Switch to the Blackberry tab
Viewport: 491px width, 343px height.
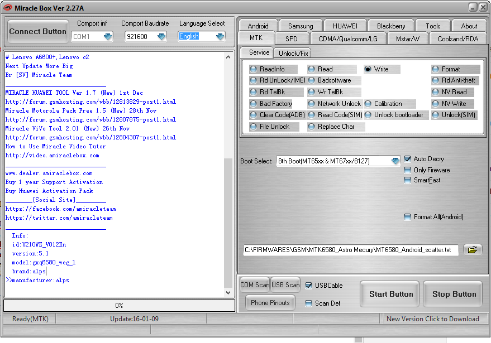click(391, 26)
